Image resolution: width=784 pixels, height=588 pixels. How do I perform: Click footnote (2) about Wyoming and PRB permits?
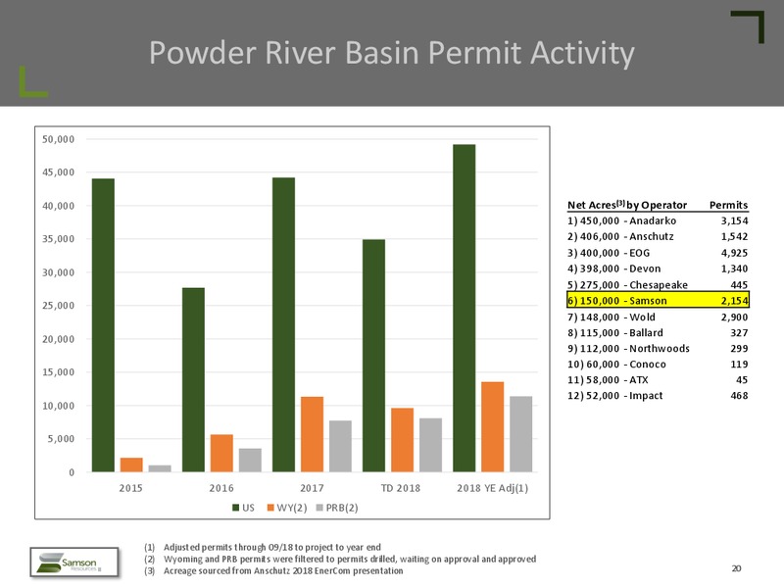340,559
